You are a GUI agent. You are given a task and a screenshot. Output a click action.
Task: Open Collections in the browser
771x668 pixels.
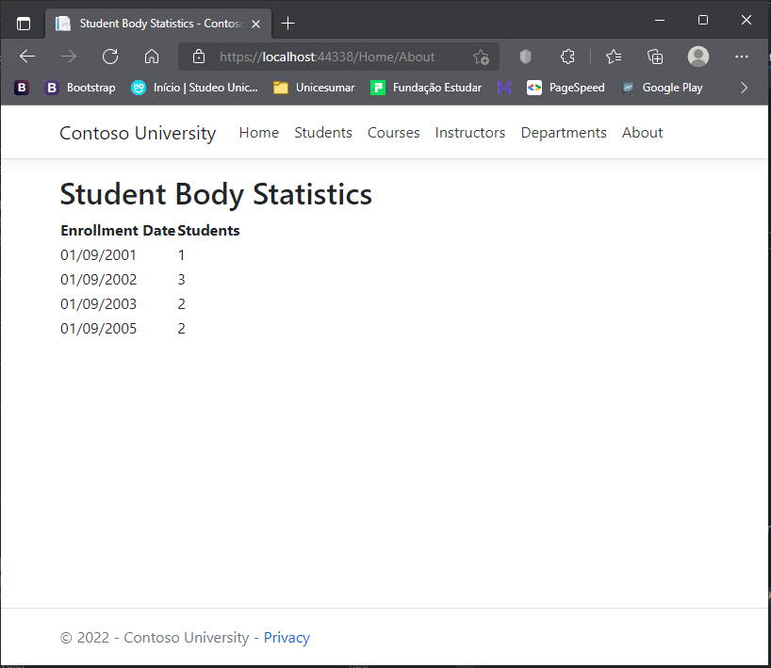pyautogui.click(x=654, y=57)
